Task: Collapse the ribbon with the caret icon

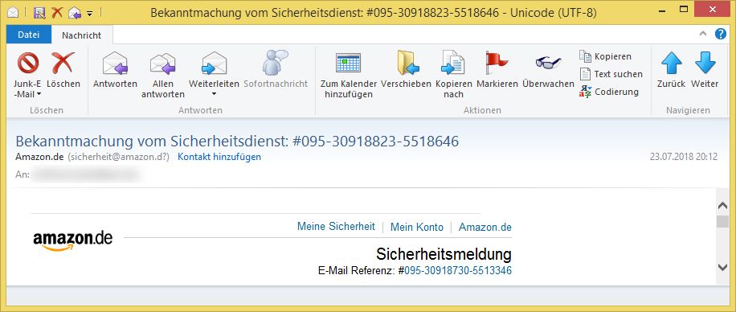Action: point(703,34)
